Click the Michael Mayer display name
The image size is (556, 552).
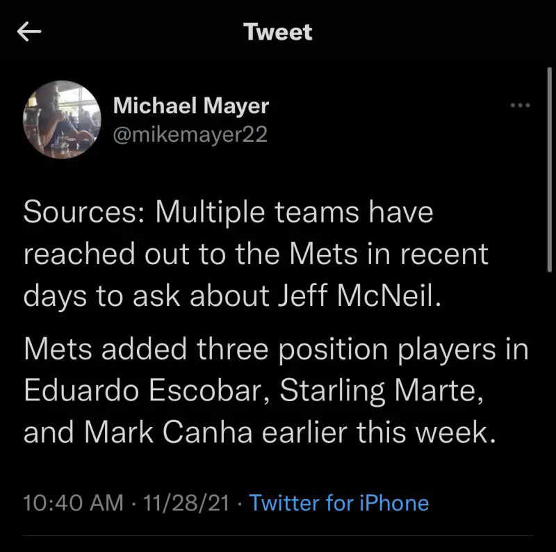click(x=190, y=106)
